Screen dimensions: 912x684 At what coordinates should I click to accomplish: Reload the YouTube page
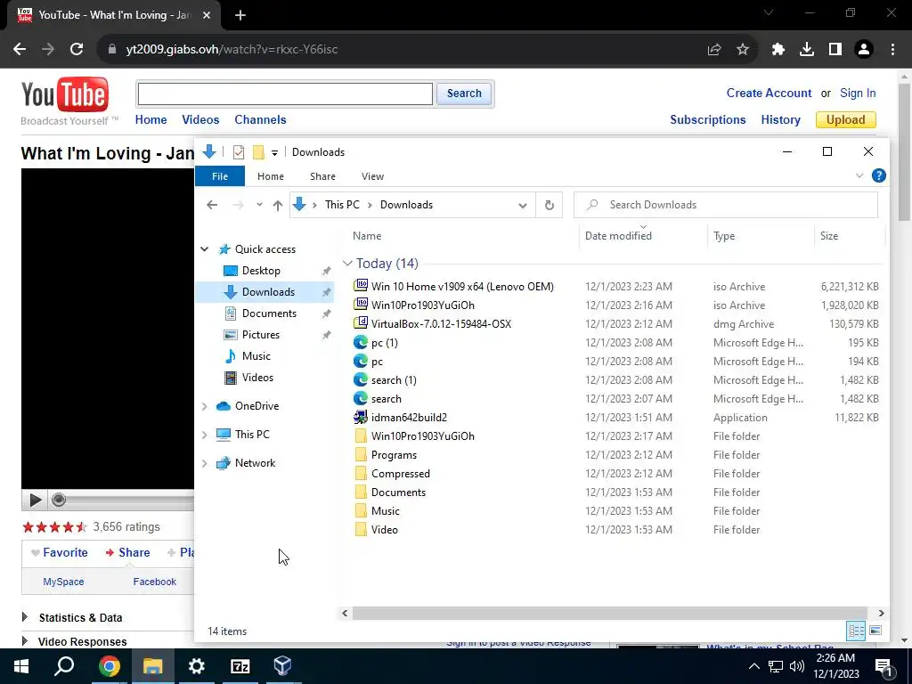[77, 50]
